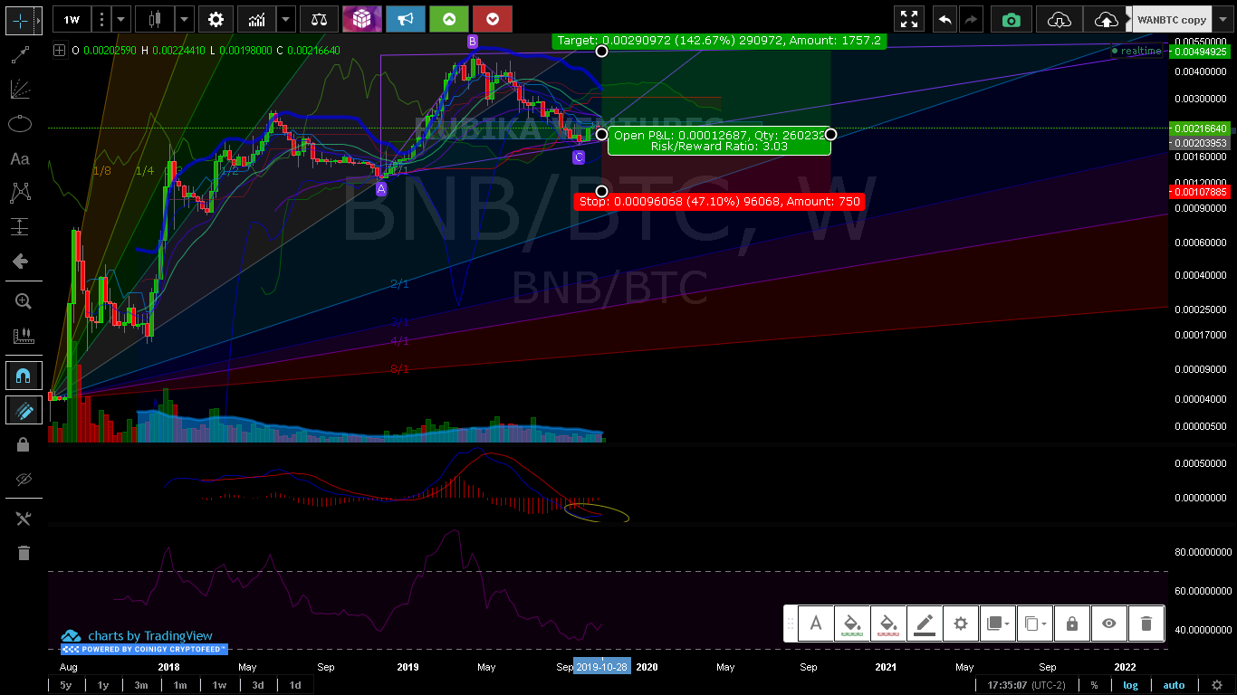This screenshot has height=695, width=1237.
Task: Pick the green fill color bucket
Action: click(852, 624)
